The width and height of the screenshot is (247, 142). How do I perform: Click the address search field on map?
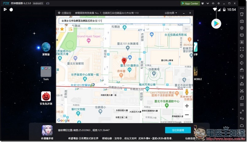click(x=124, y=21)
